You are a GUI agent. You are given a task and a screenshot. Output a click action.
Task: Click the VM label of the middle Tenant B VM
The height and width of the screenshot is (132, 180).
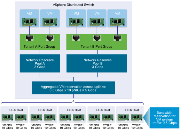tap(97, 13)
